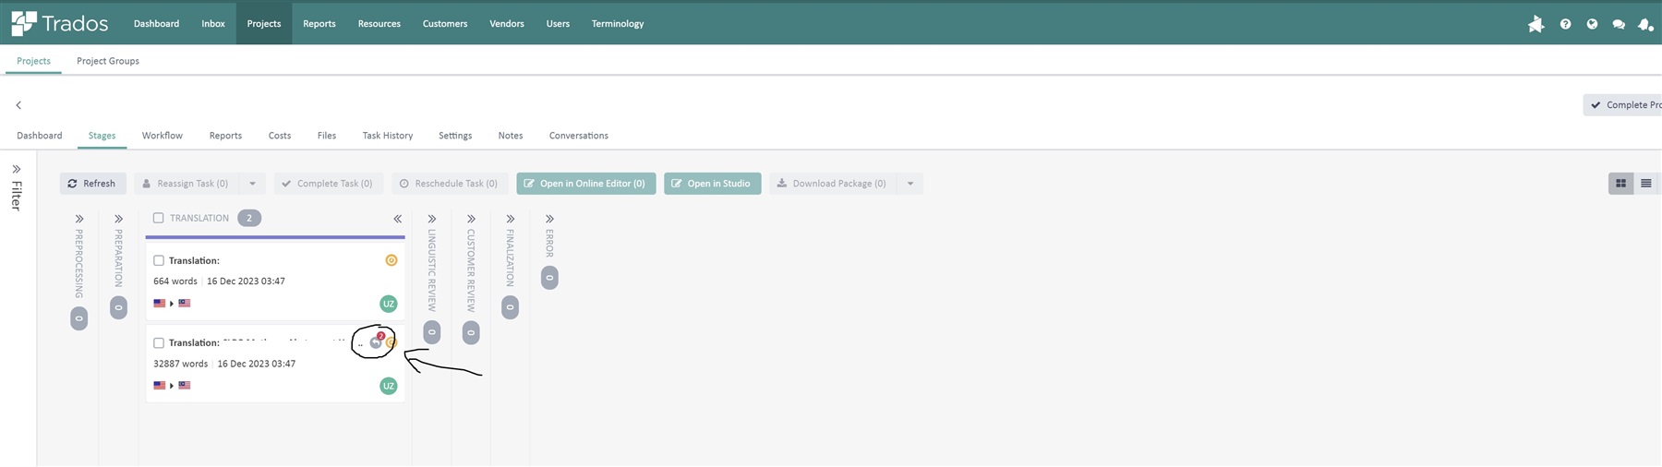Viewport: 1662px width, 467px height.
Task: Click the Preparation count badge
Action: 118,307
